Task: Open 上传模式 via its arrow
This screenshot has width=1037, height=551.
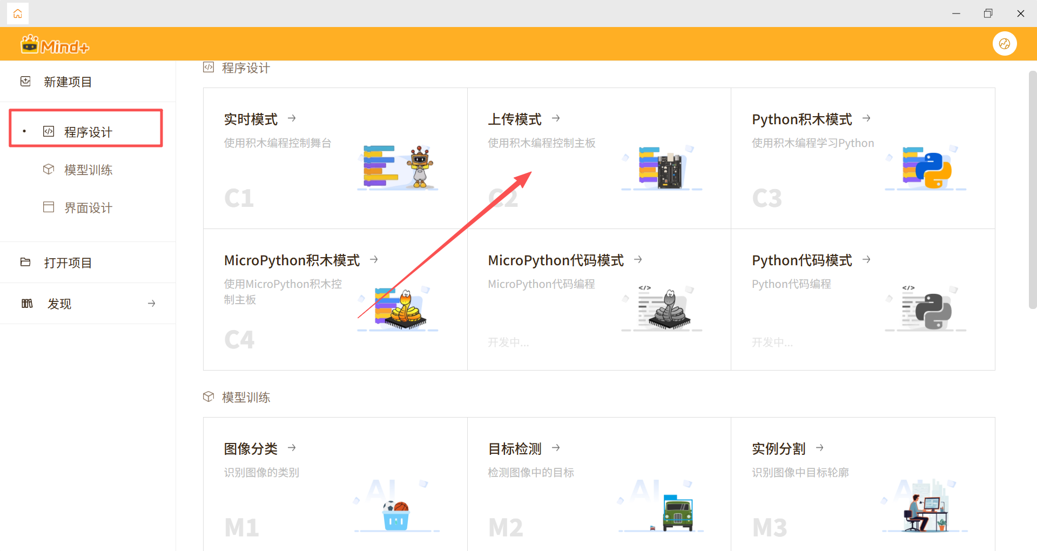Action: [556, 118]
